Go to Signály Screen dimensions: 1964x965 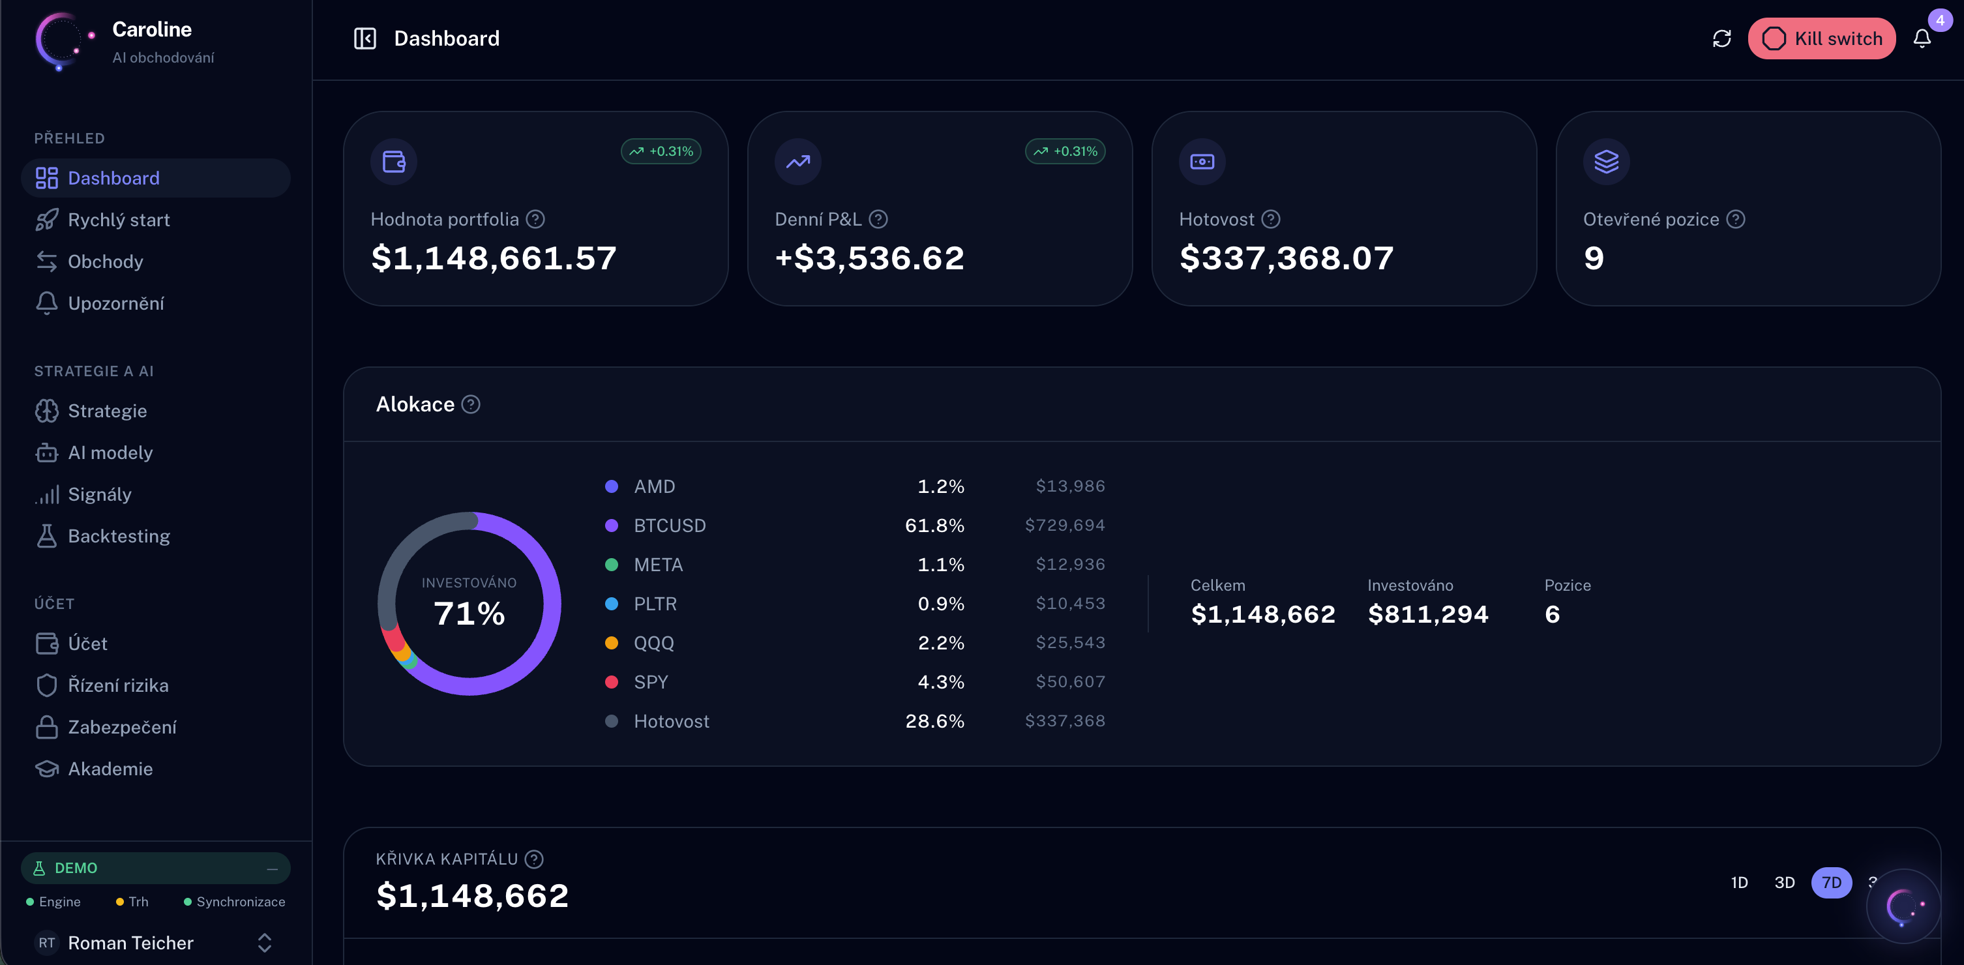coord(156,495)
